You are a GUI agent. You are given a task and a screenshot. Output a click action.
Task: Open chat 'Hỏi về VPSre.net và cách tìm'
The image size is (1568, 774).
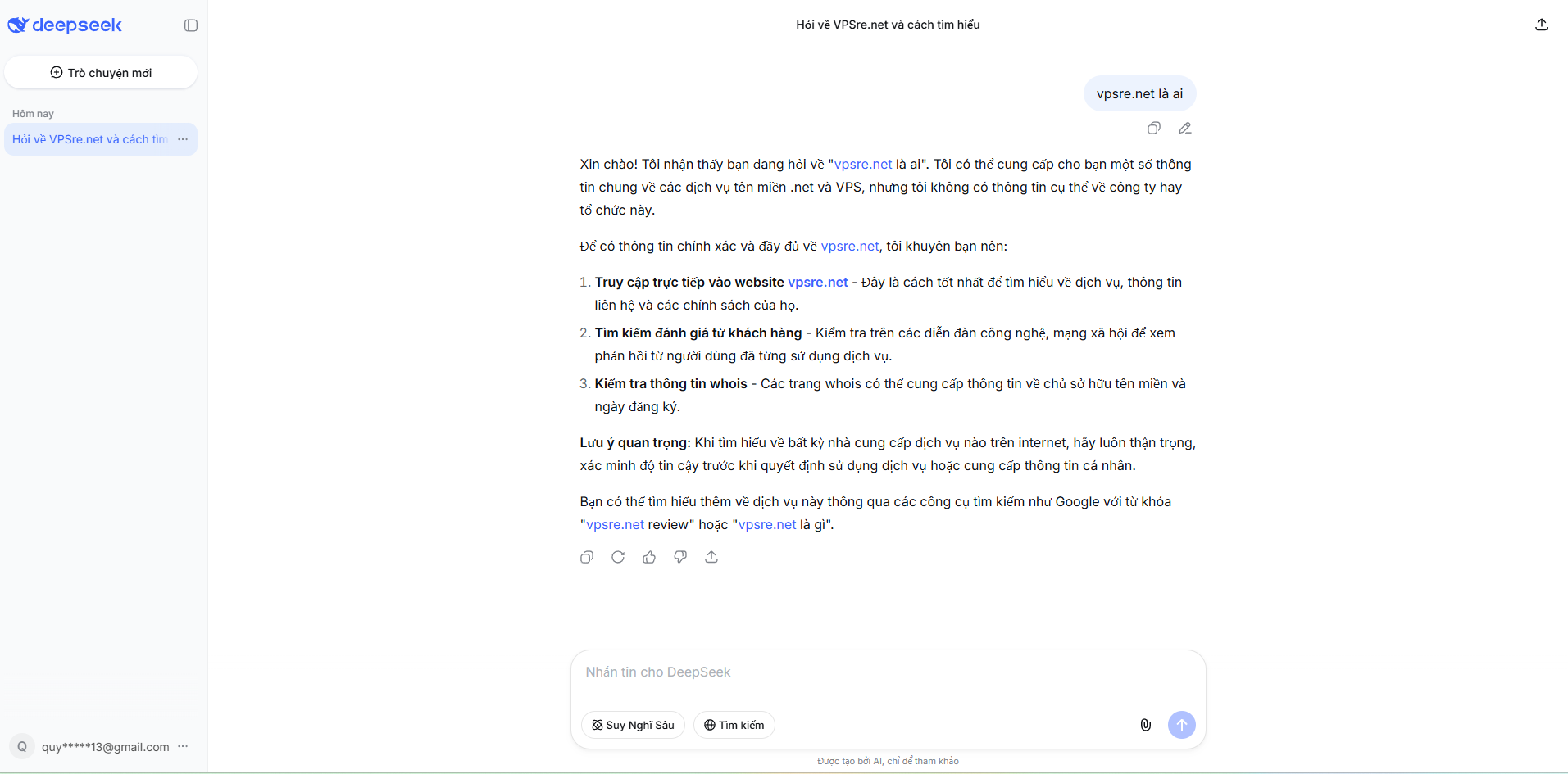[x=89, y=139]
